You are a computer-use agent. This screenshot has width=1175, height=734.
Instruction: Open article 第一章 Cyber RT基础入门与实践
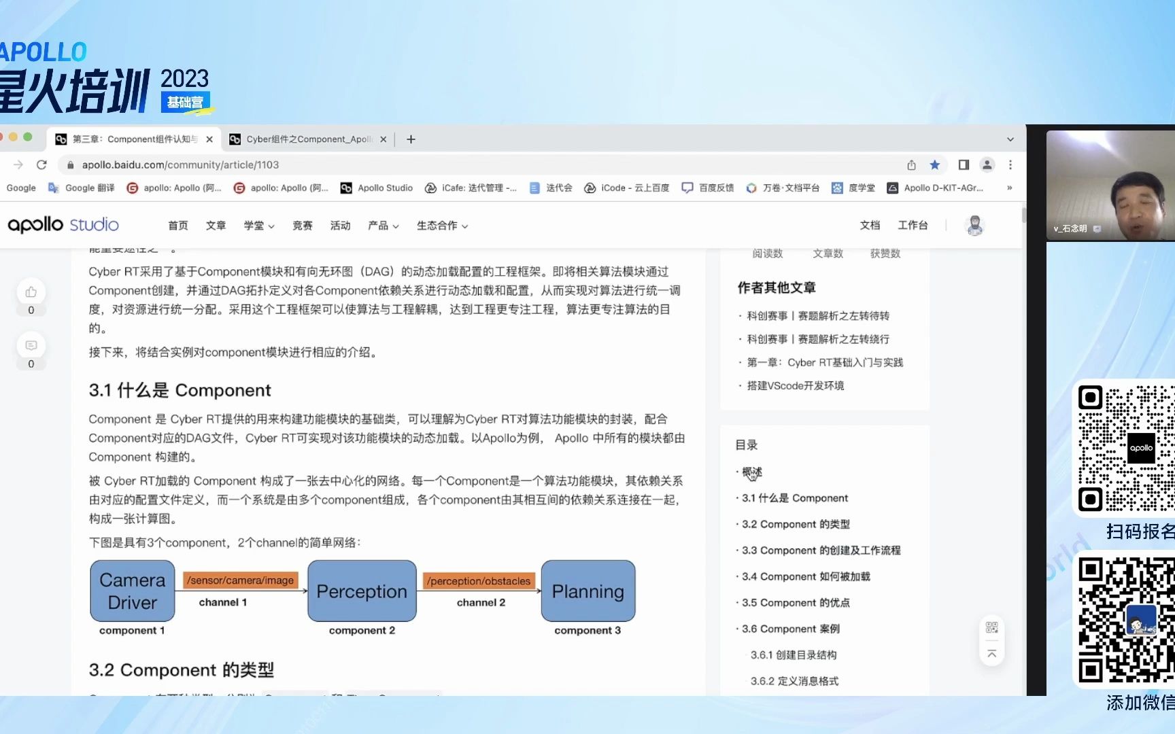point(825,362)
